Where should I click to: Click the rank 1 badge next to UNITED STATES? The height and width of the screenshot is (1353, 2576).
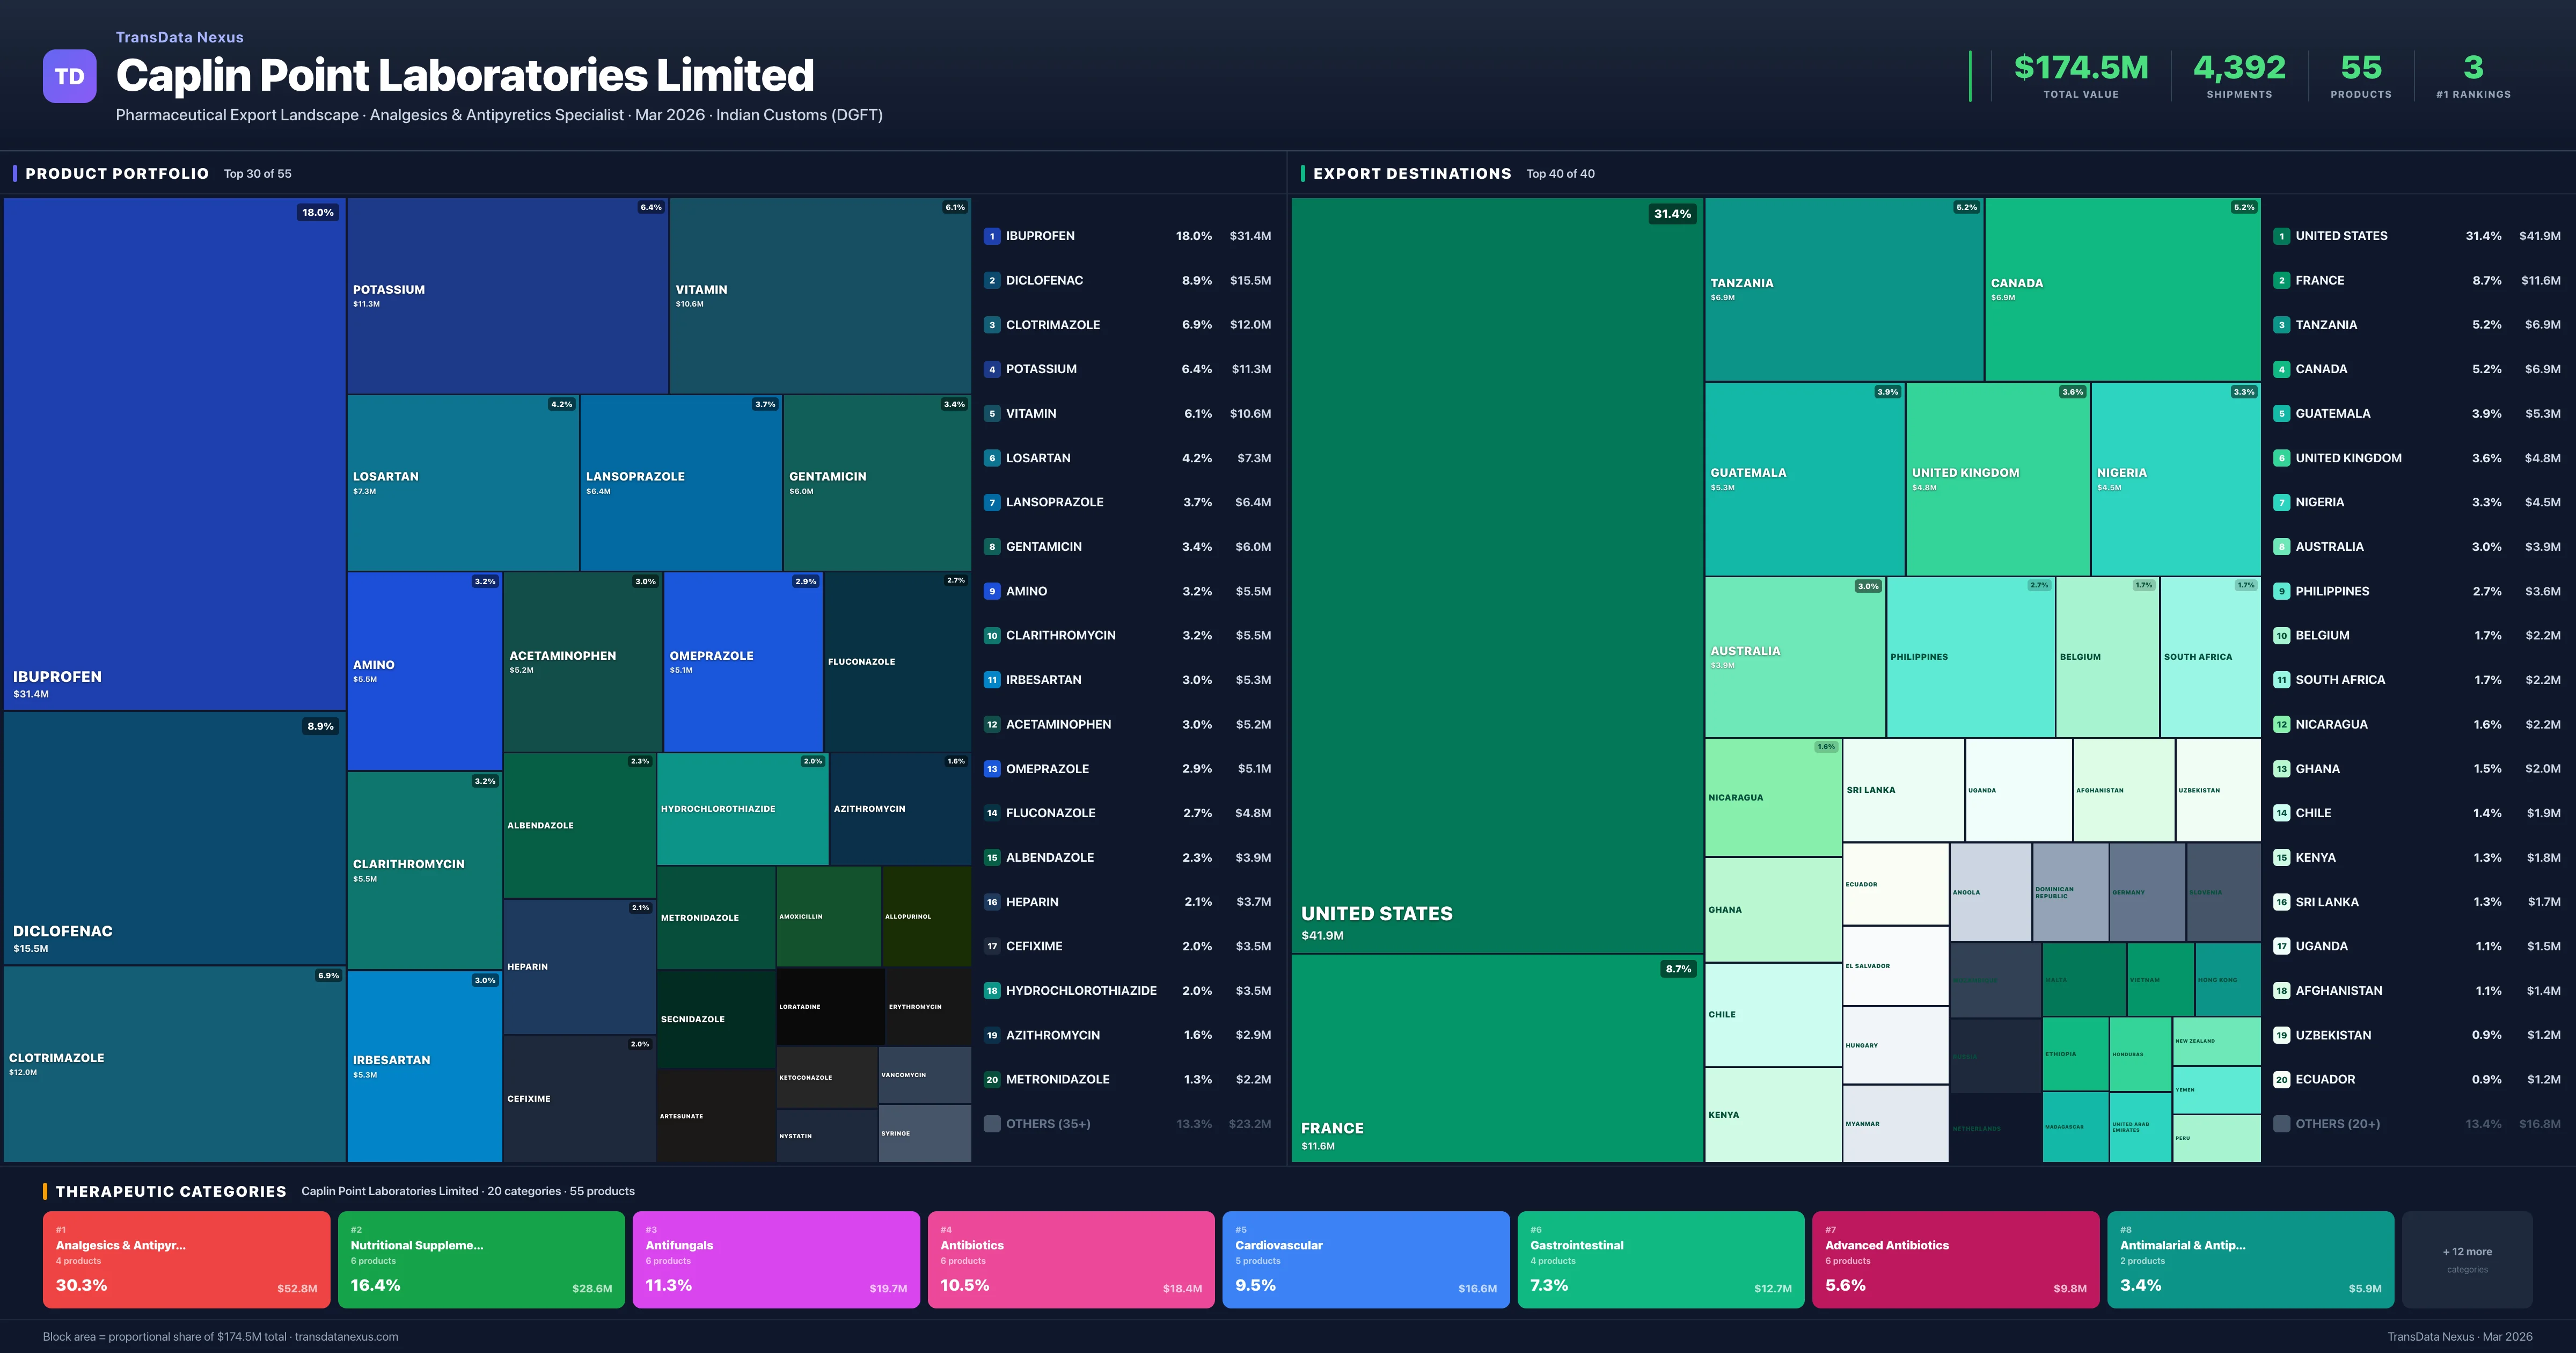[x=2282, y=235]
